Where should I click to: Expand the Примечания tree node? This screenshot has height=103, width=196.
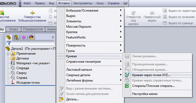point(8,54)
